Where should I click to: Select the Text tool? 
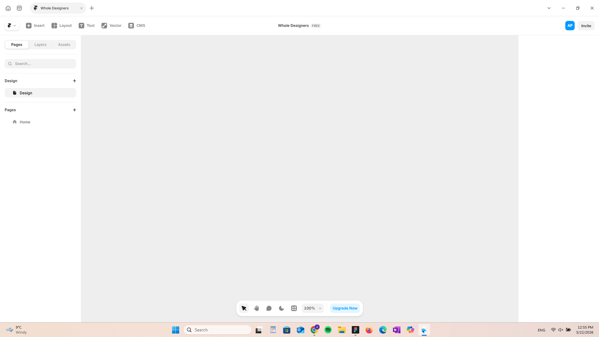click(x=87, y=26)
